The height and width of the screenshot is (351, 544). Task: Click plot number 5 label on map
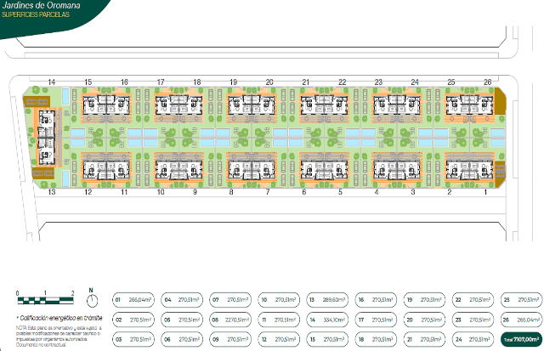341,193
